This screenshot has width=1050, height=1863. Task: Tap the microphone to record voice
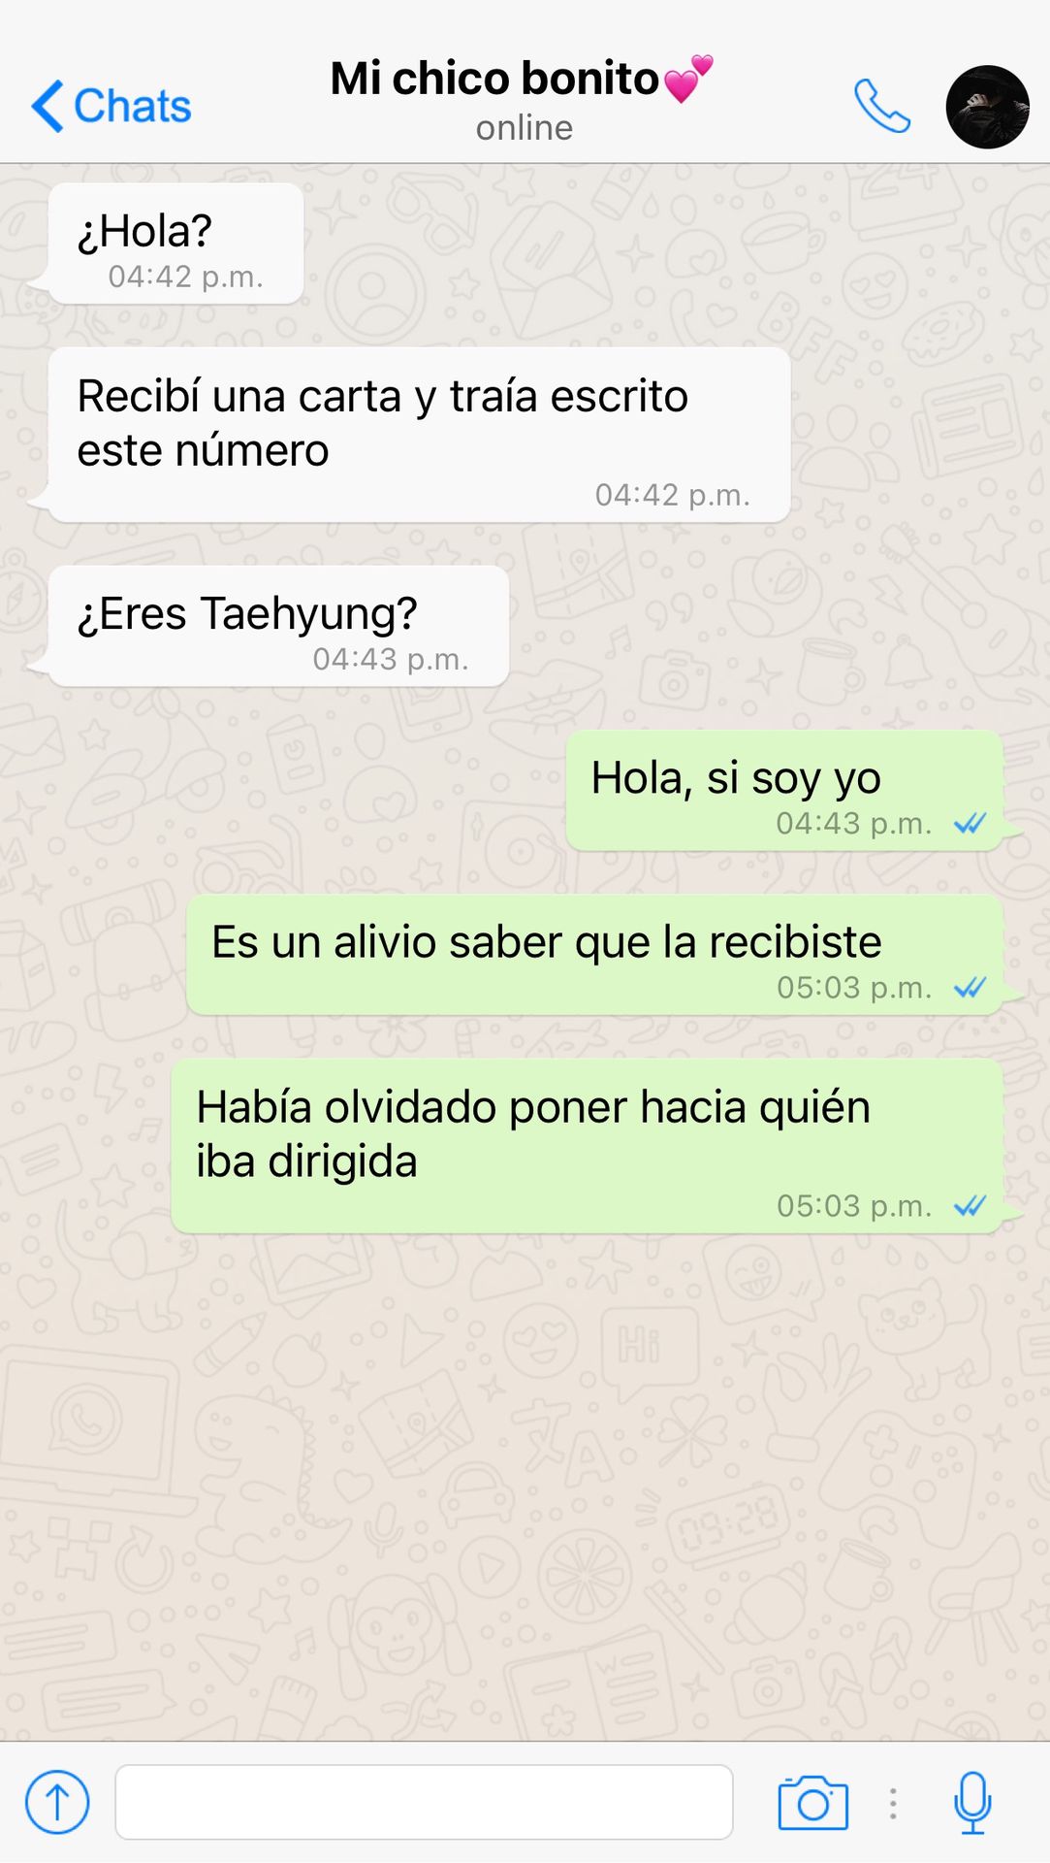971,1803
